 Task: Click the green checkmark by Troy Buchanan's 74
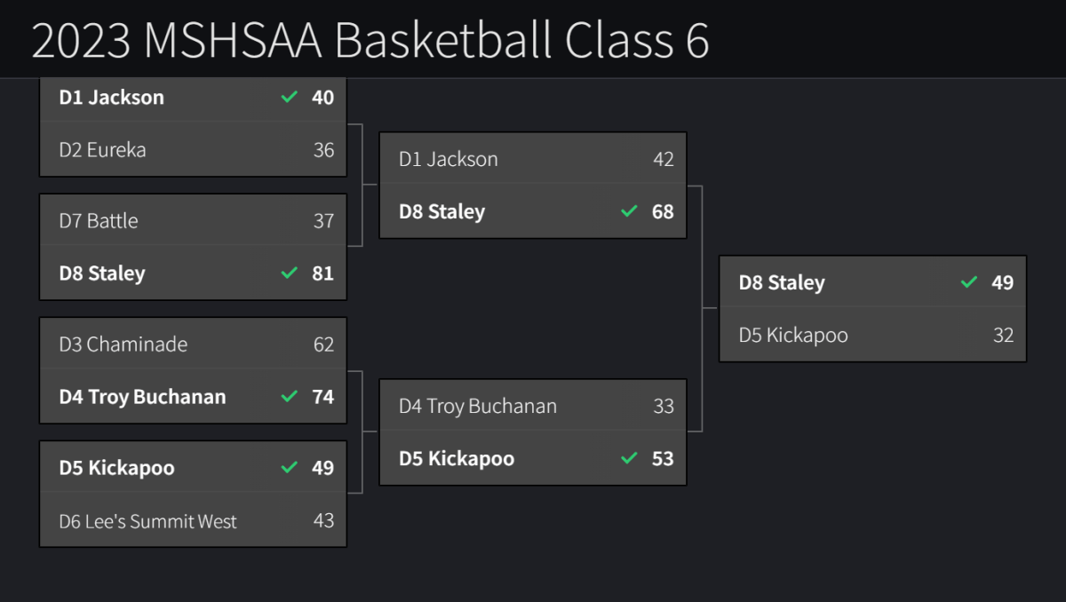pos(289,396)
